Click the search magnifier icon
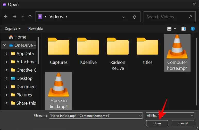The height and width of the screenshot is (130, 199). click(190, 17)
